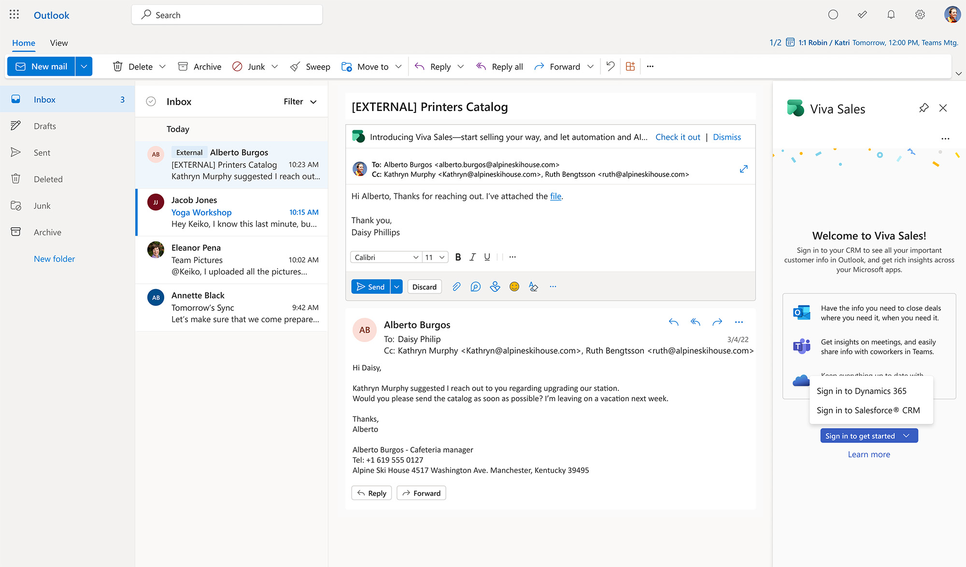Image resolution: width=966 pixels, height=567 pixels.
Task: Expand the Reply button dropdown arrow
Action: click(461, 66)
